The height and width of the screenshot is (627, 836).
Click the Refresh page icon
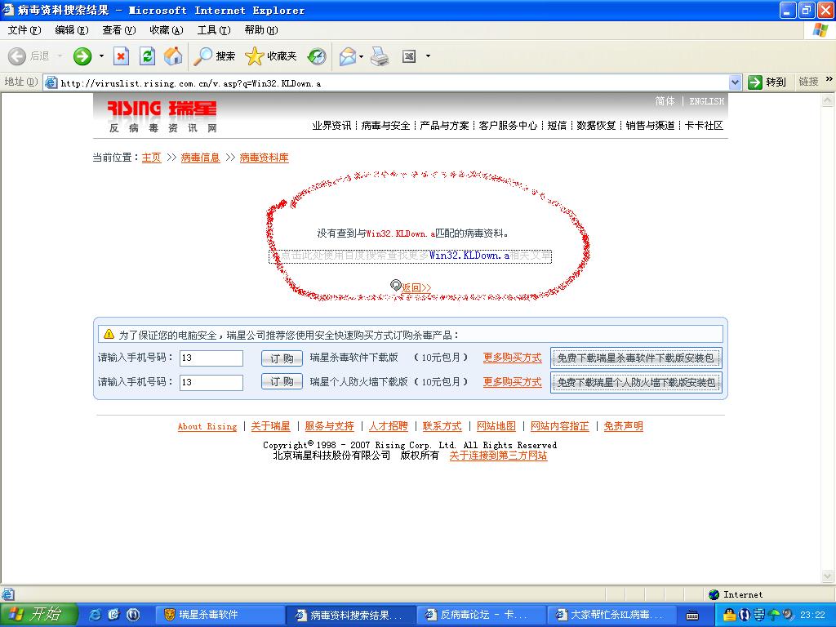tap(147, 56)
